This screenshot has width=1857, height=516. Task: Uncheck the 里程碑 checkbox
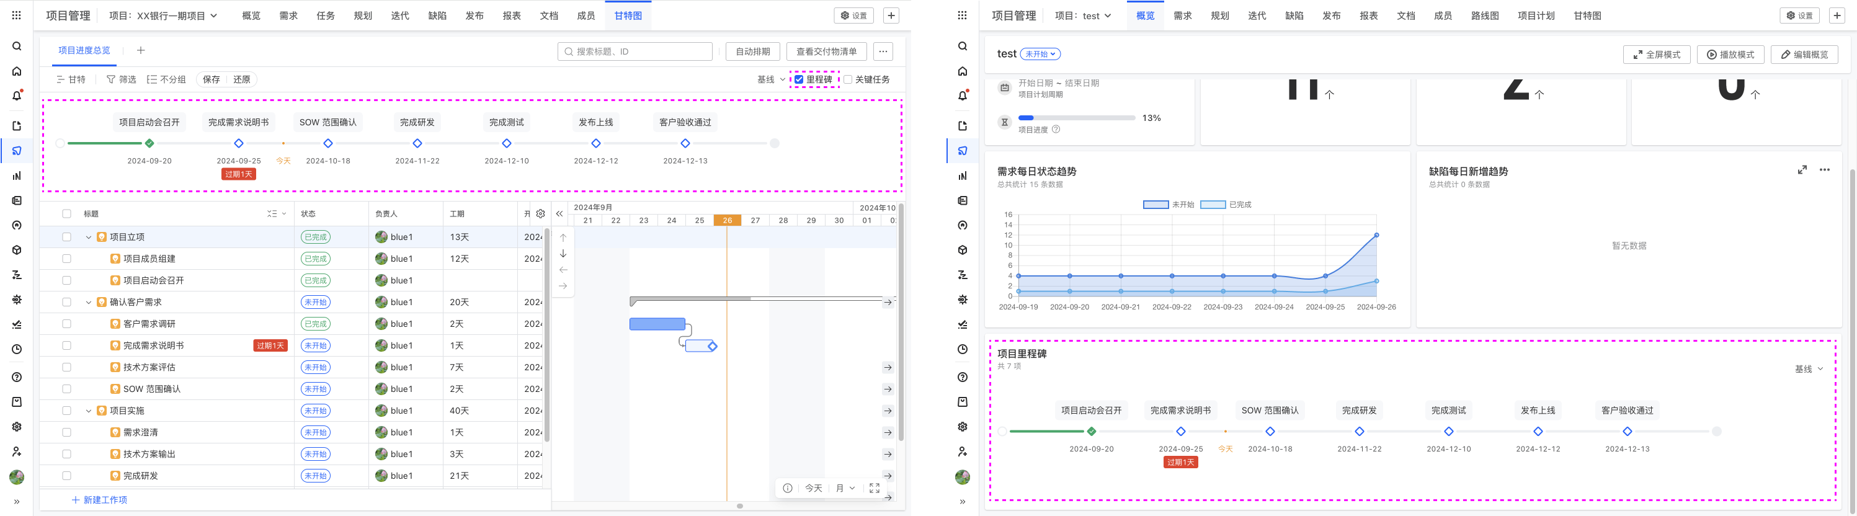(x=799, y=79)
